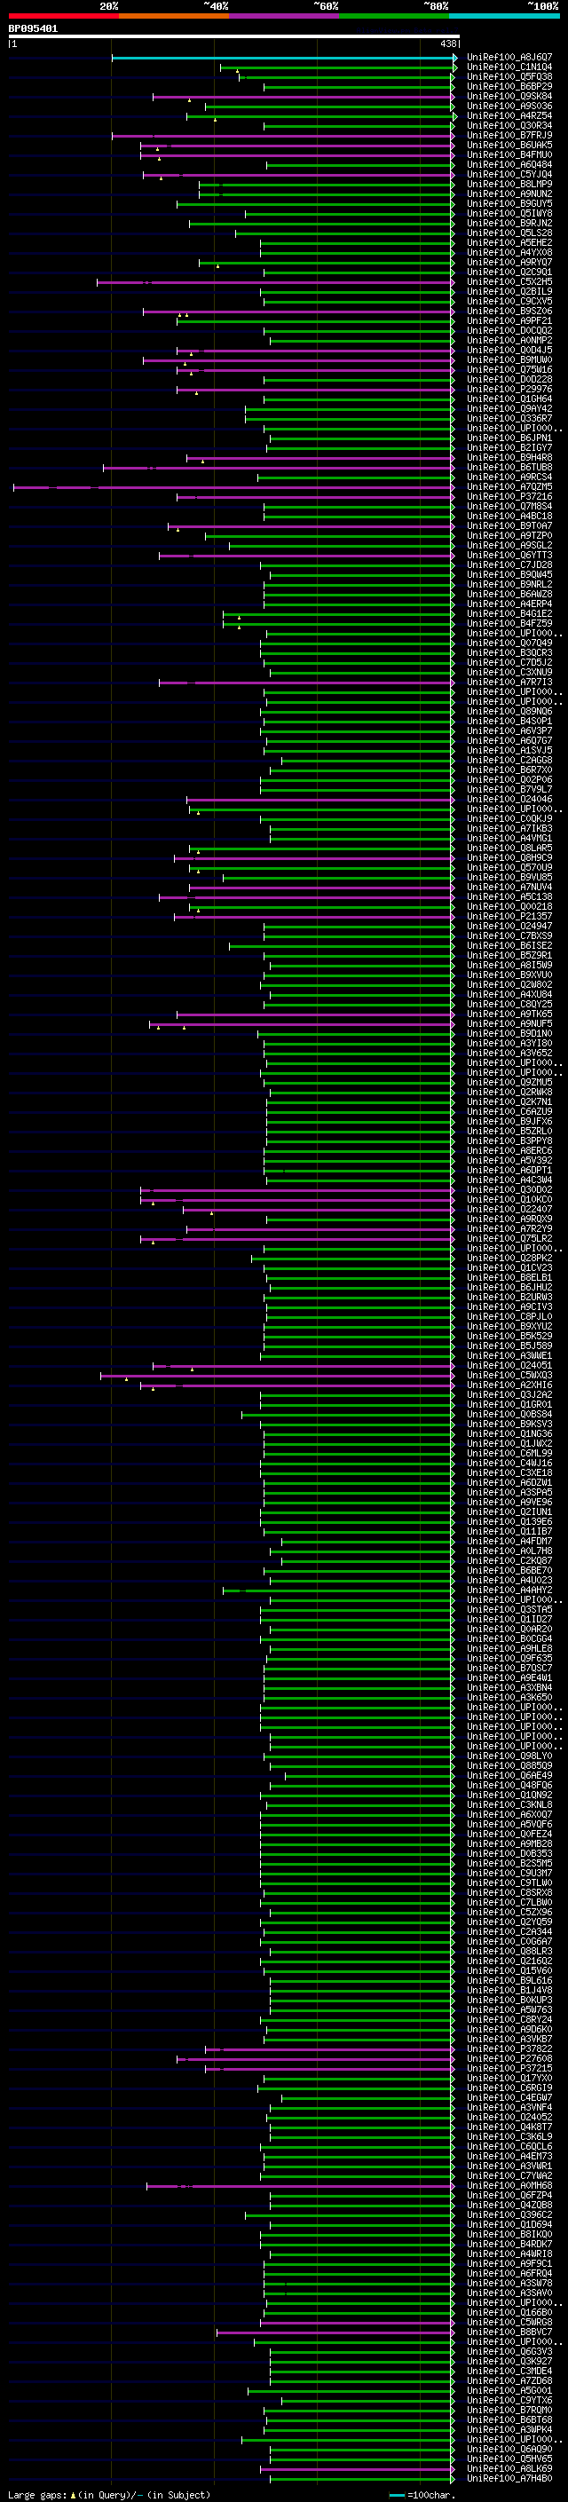Viewport: 568px width, 2502px height.
Task: Open hit UniRef100_C1N1Q4
Action: tap(509, 67)
